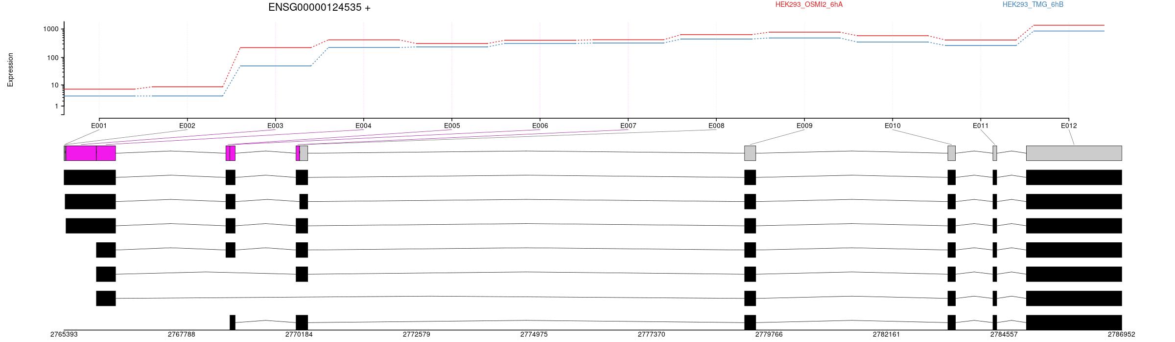Viewport: 1175px width, 342px height.
Task: Click exon label E001
Action: click(x=99, y=126)
